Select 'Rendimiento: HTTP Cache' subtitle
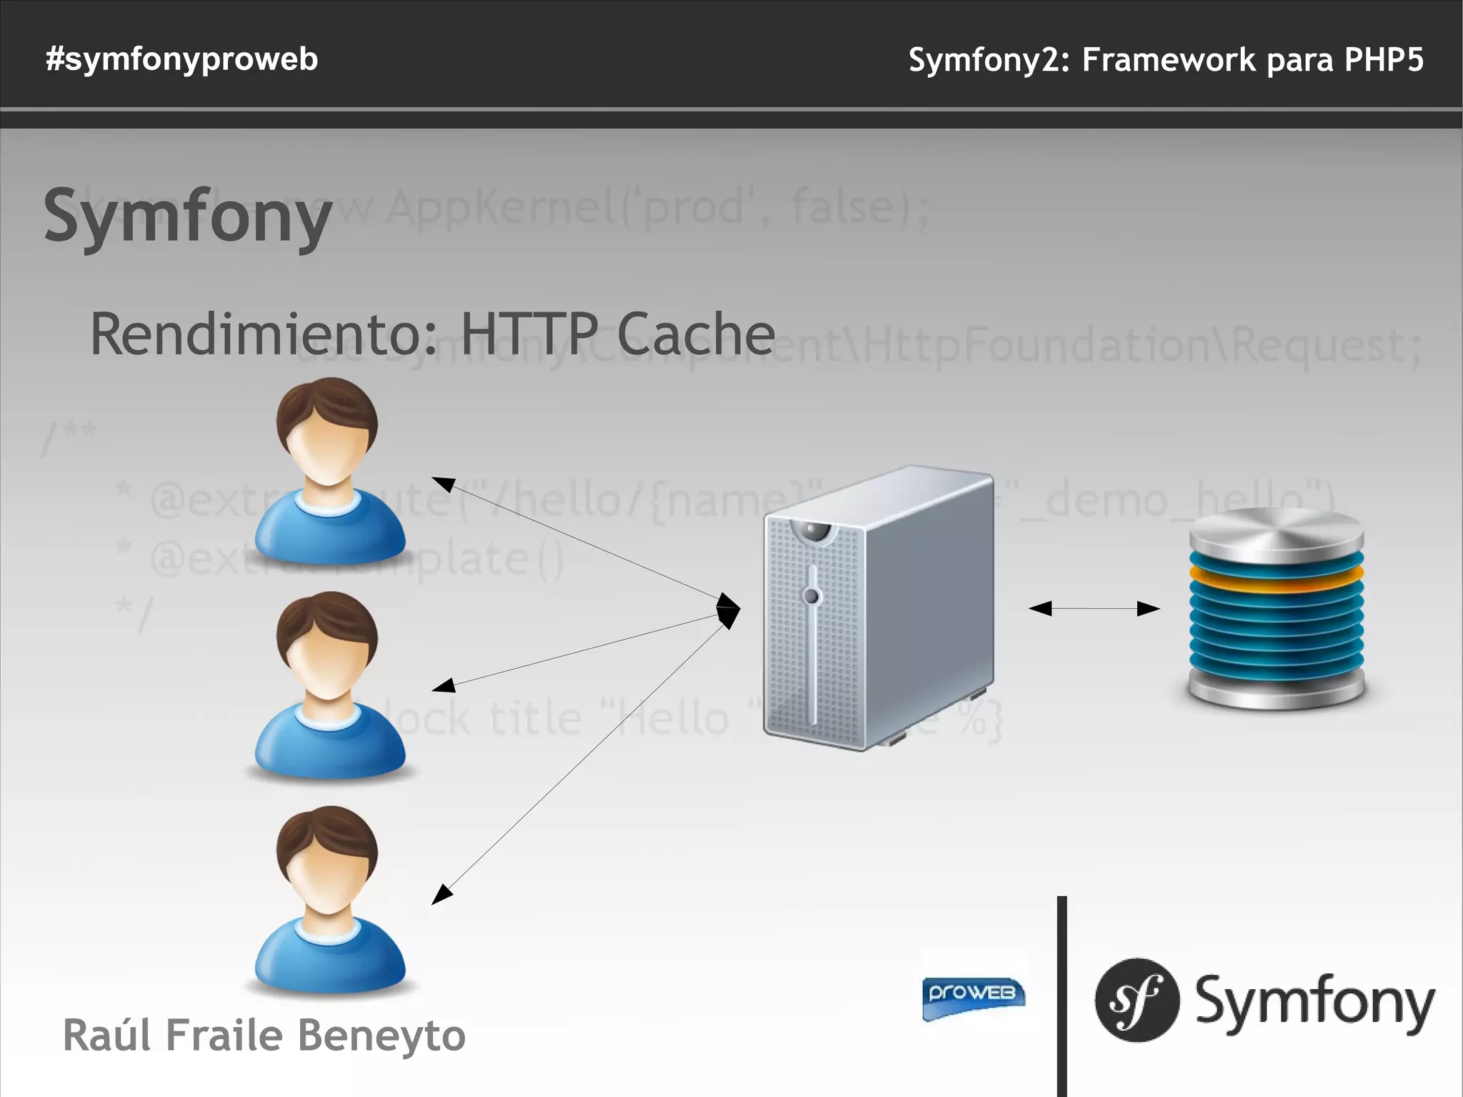Viewport: 1463px width, 1097px height. click(432, 333)
